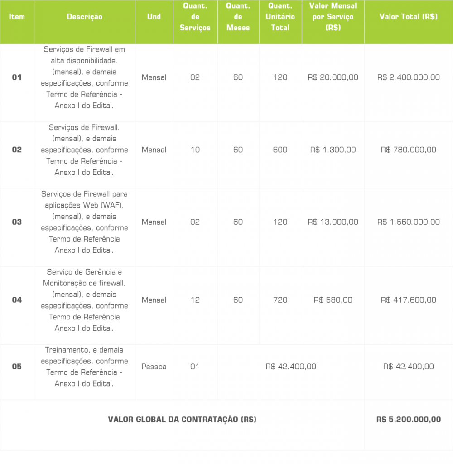Image resolution: width=453 pixels, height=464 pixels.
Task: Select the R$ 5.200.000,00 global value
Action: pyautogui.click(x=409, y=420)
